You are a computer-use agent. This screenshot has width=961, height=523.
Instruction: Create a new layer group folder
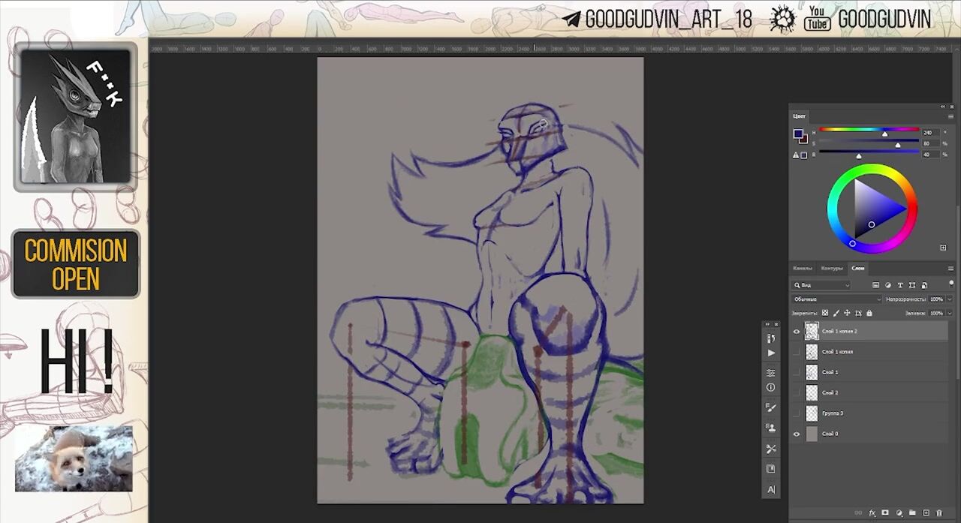pyautogui.click(x=912, y=513)
